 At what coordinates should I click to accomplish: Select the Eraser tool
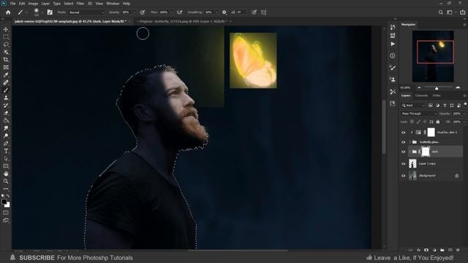click(6, 113)
